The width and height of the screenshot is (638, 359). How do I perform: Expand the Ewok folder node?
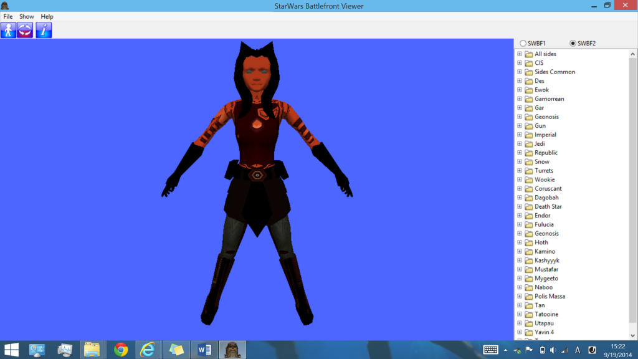[520, 90]
